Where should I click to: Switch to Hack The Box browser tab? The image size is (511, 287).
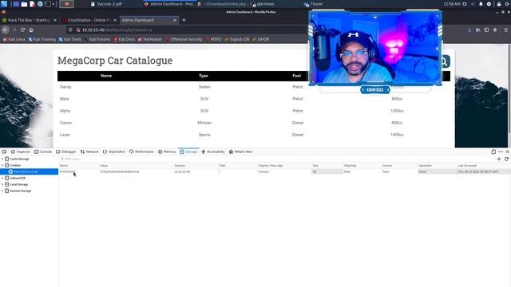click(x=29, y=20)
